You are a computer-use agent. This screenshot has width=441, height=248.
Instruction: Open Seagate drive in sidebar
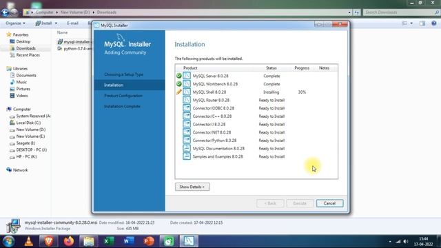23,143
